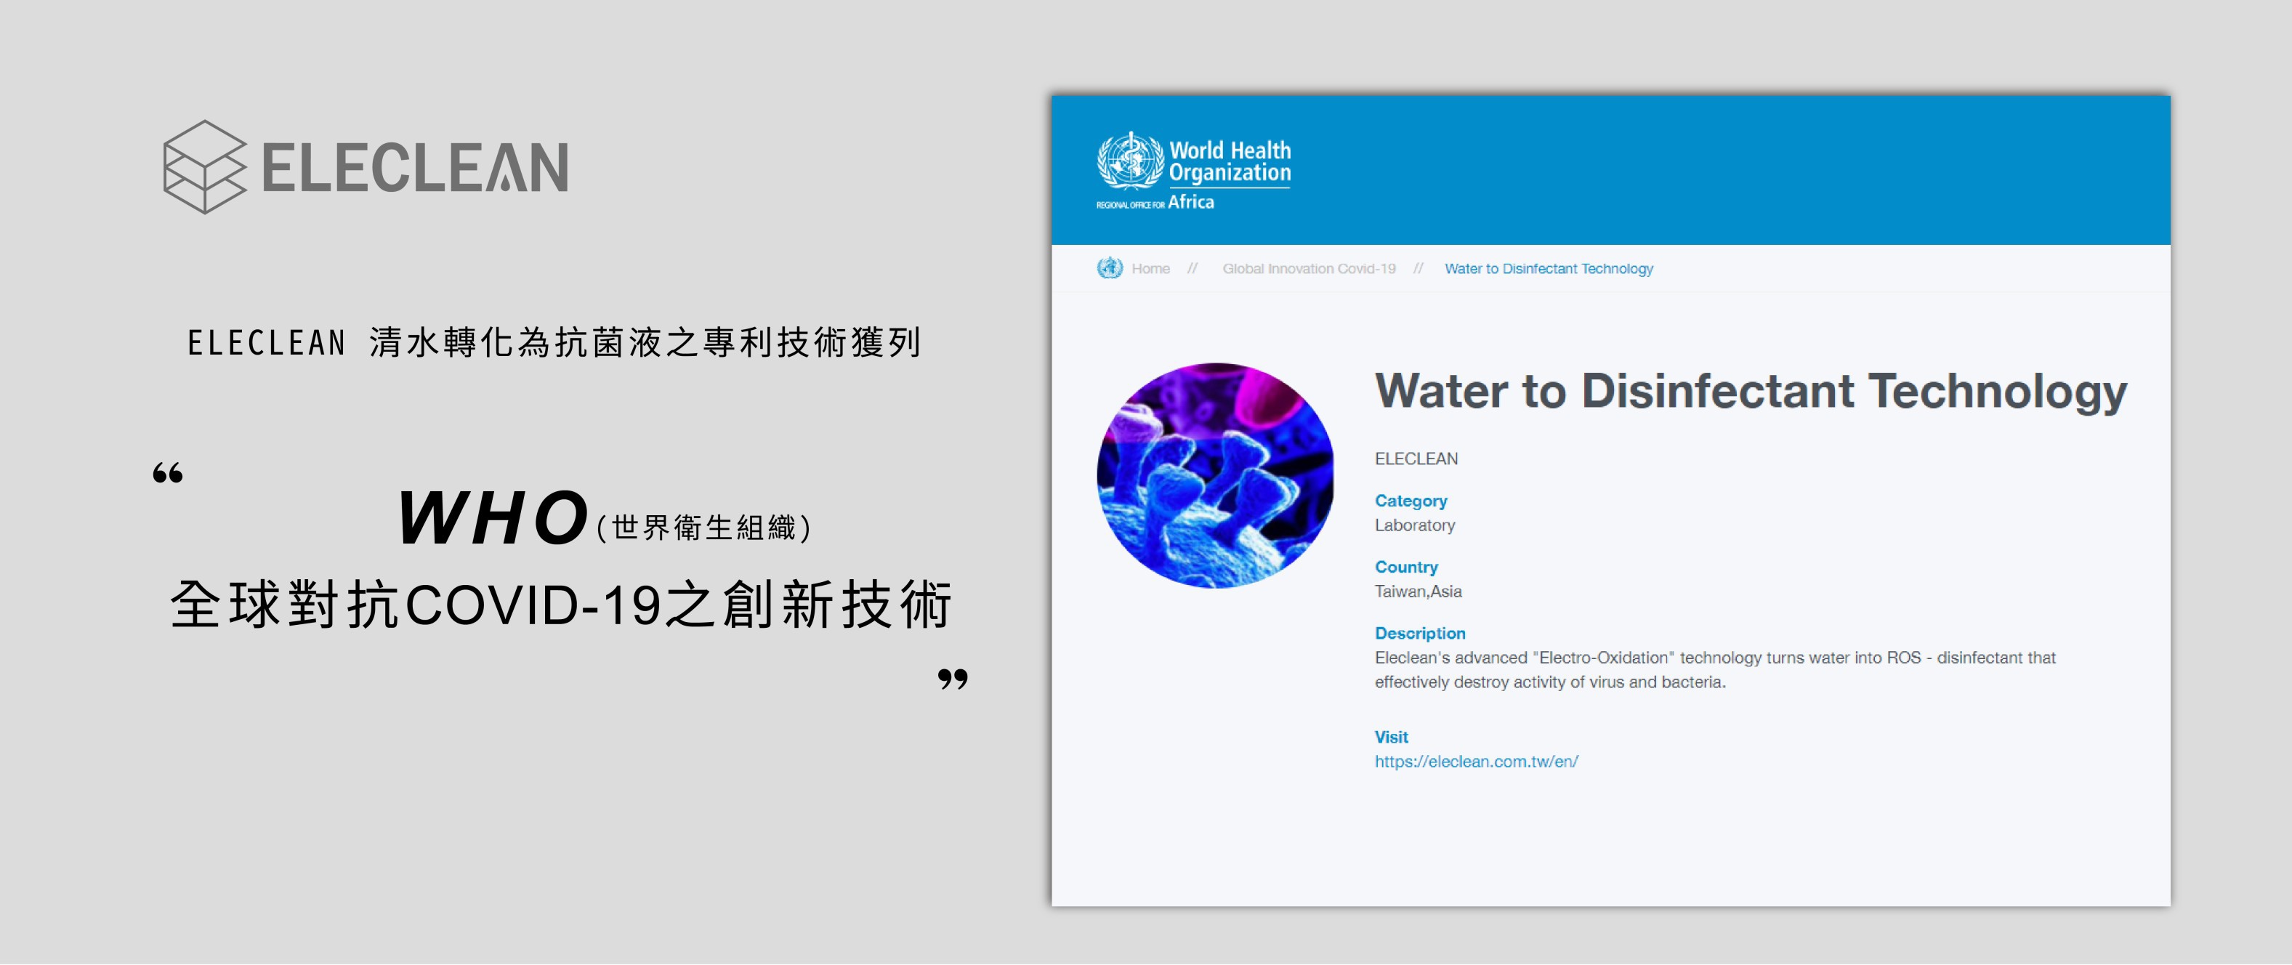Image resolution: width=2292 pixels, height=965 pixels.
Task: Click the Description label
Action: pos(1420,633)
